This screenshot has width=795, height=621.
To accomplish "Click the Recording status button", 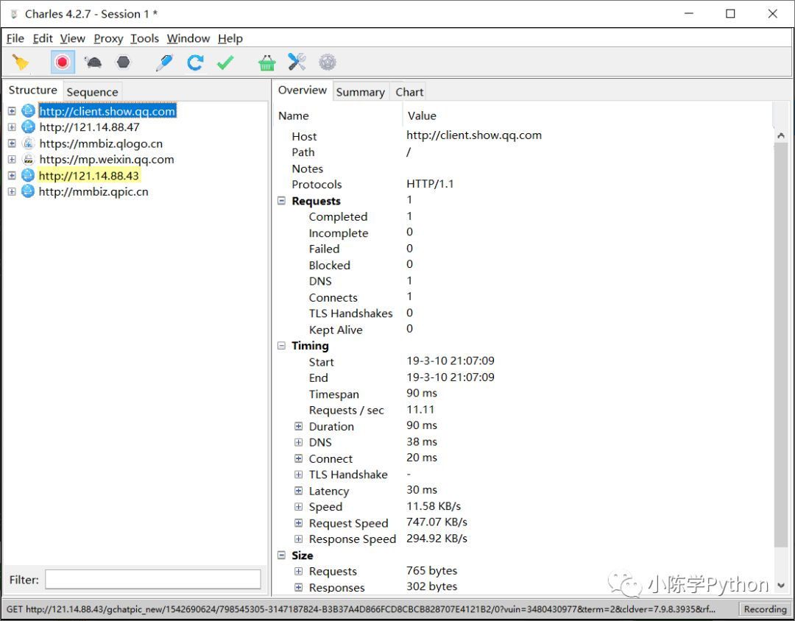I will pyautogui.click(x=765, y=609).
